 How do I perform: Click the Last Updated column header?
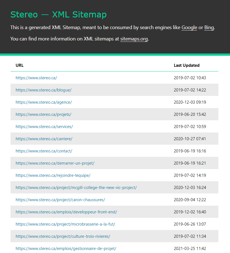point(186,65)
